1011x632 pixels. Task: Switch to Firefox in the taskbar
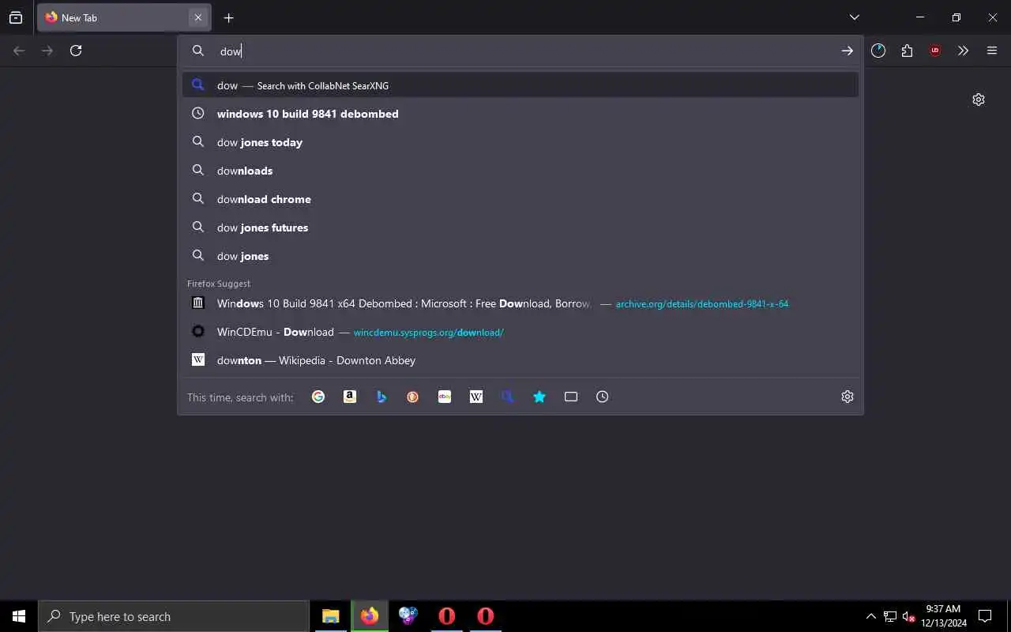(x=370, y=616)
